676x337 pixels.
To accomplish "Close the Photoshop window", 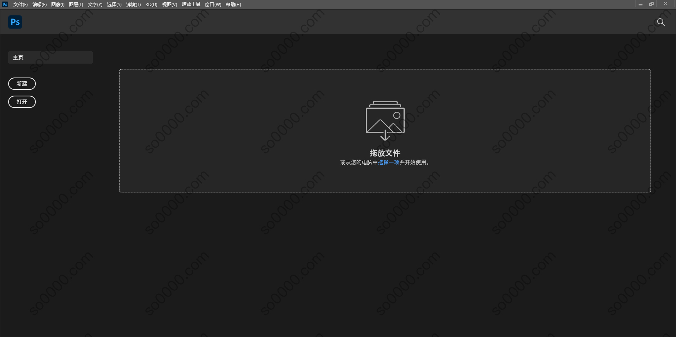I will click(666, 4).
